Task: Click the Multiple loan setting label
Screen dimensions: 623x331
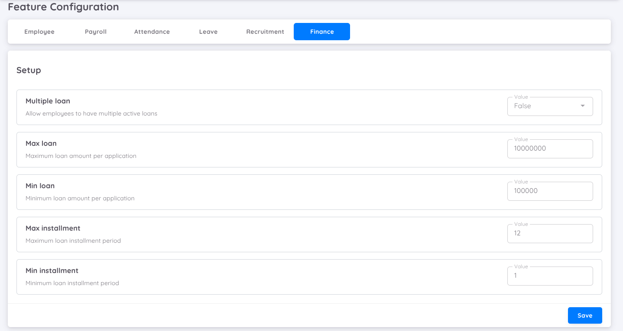Action: [x=48, y=101]
